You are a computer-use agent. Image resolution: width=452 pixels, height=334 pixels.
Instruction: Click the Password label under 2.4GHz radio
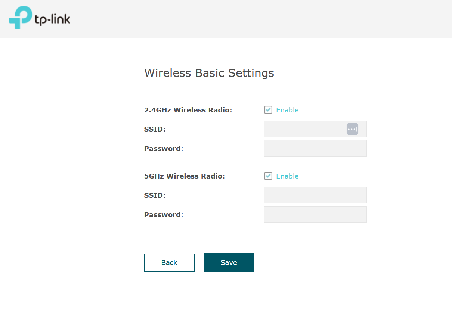click(x=163, y=149)
